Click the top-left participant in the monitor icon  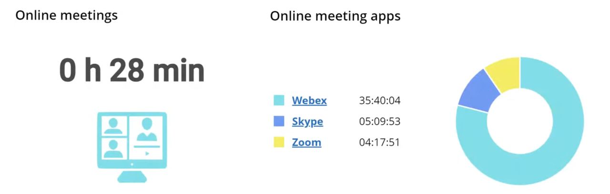tap(113, 126)
